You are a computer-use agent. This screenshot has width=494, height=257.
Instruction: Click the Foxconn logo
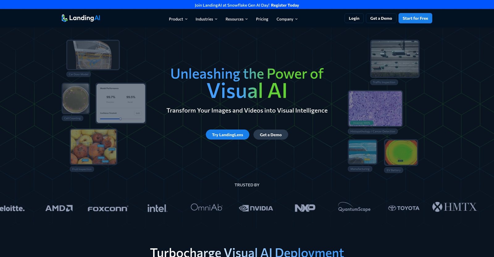click(x=108, y=209)
